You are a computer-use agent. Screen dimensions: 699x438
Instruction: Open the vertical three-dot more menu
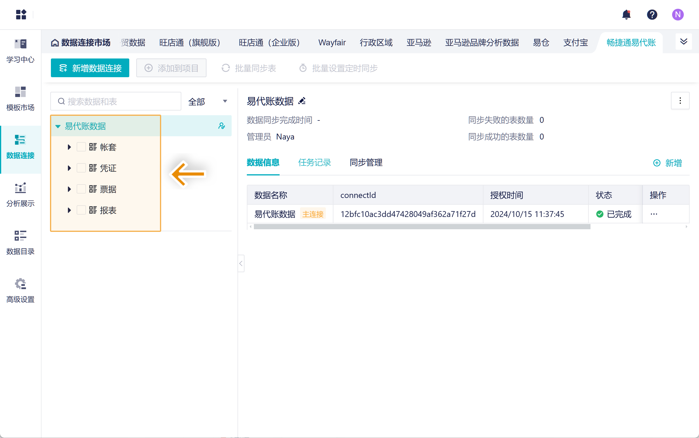pos(680,101)
